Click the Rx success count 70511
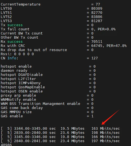The image size is (131, 146). coord(97,42)
